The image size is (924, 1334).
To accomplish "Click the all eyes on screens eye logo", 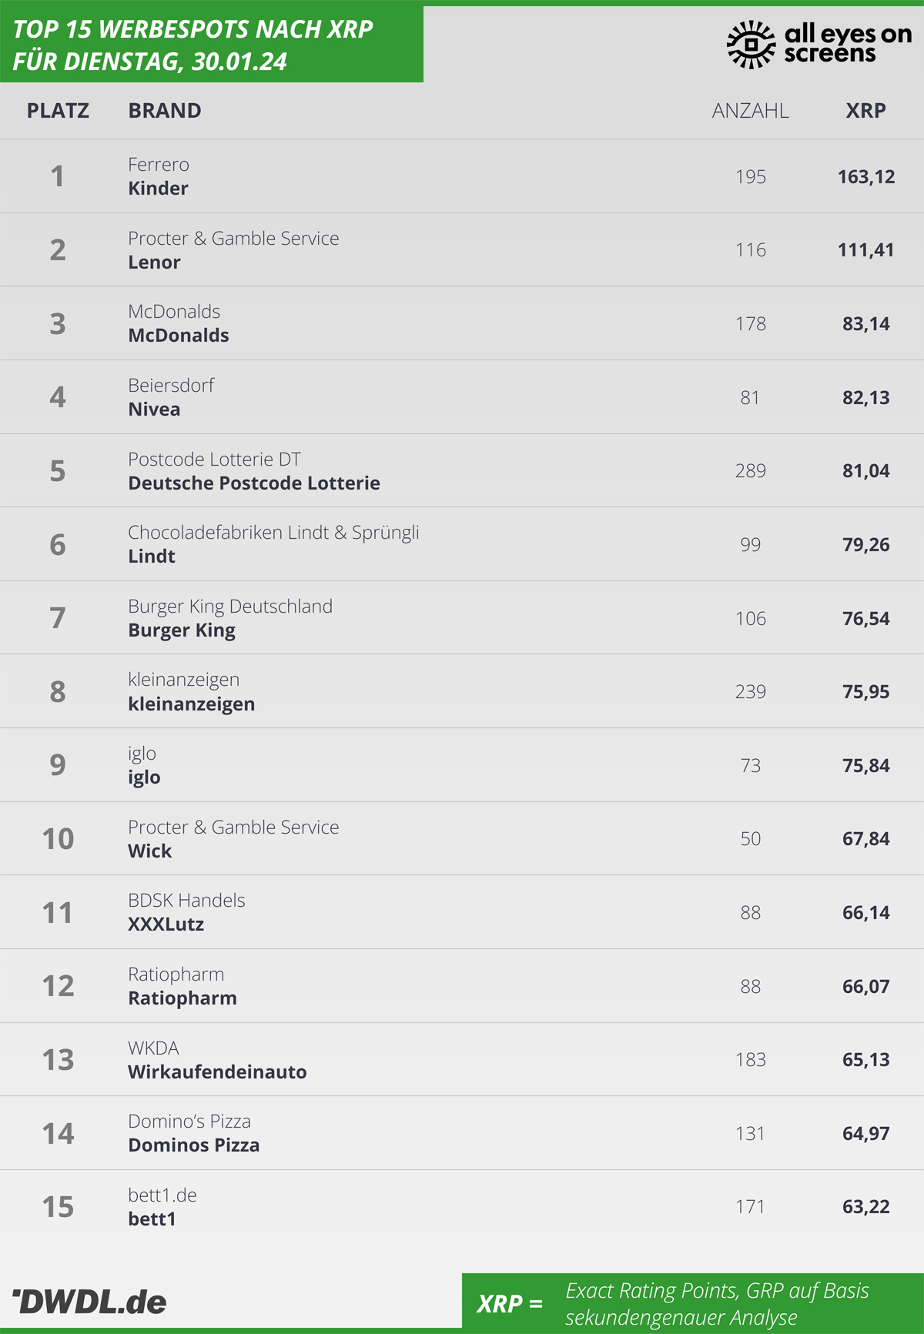I will [751, 45].
